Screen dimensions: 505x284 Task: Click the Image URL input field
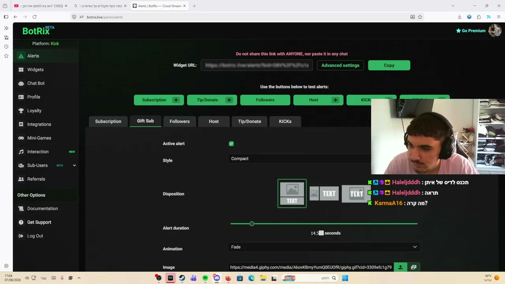click(311, 267)
